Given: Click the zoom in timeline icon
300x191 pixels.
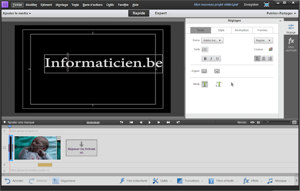Looking at the screenshot, I should 294,122.
